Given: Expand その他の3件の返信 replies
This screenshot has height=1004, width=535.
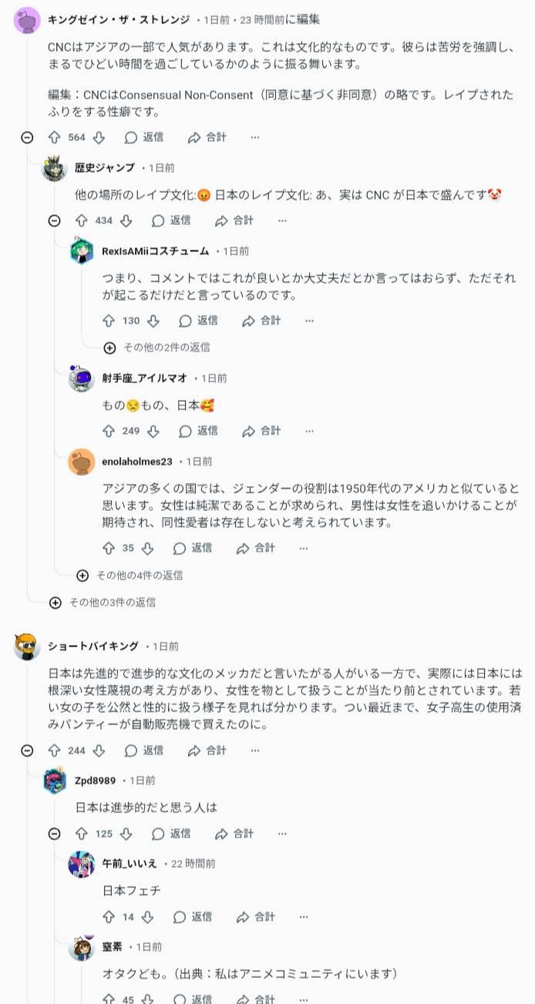Looking at the screenshot, I should click(x=55, y=603).
